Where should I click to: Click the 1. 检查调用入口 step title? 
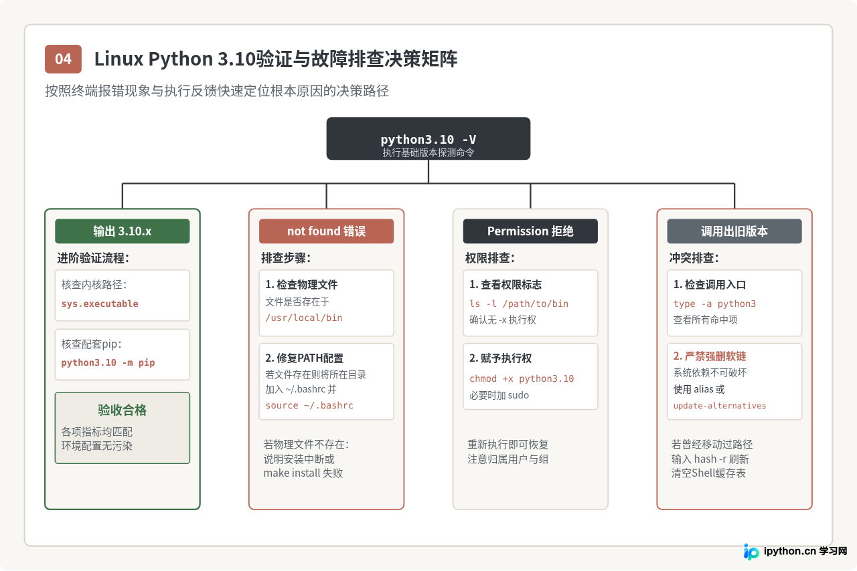coord(710,285)
